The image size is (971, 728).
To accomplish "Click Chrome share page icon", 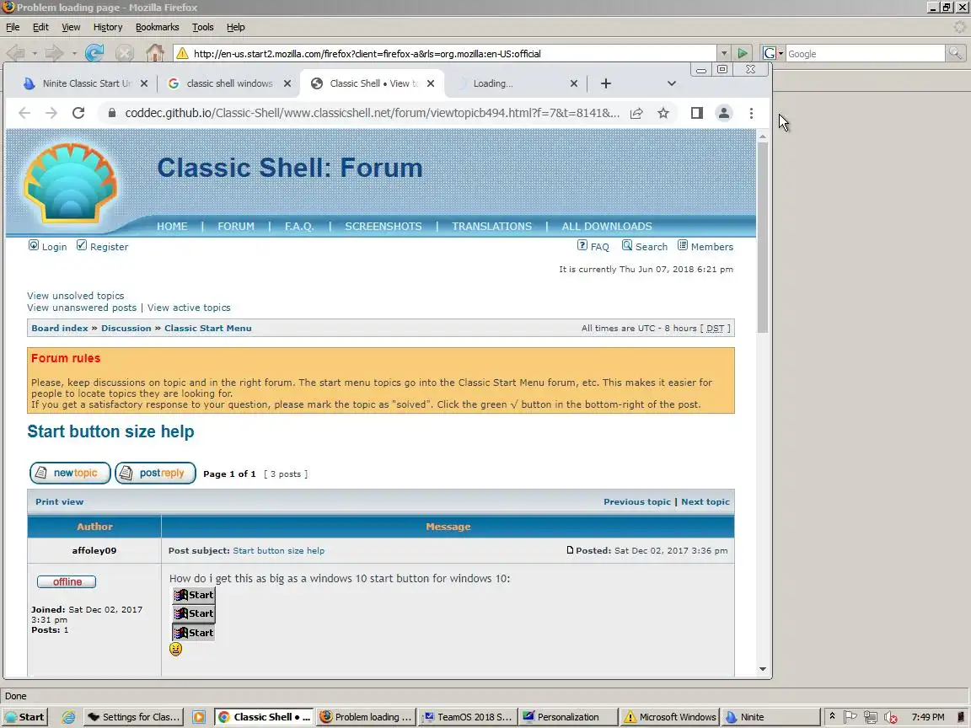I will pos(636,113).
